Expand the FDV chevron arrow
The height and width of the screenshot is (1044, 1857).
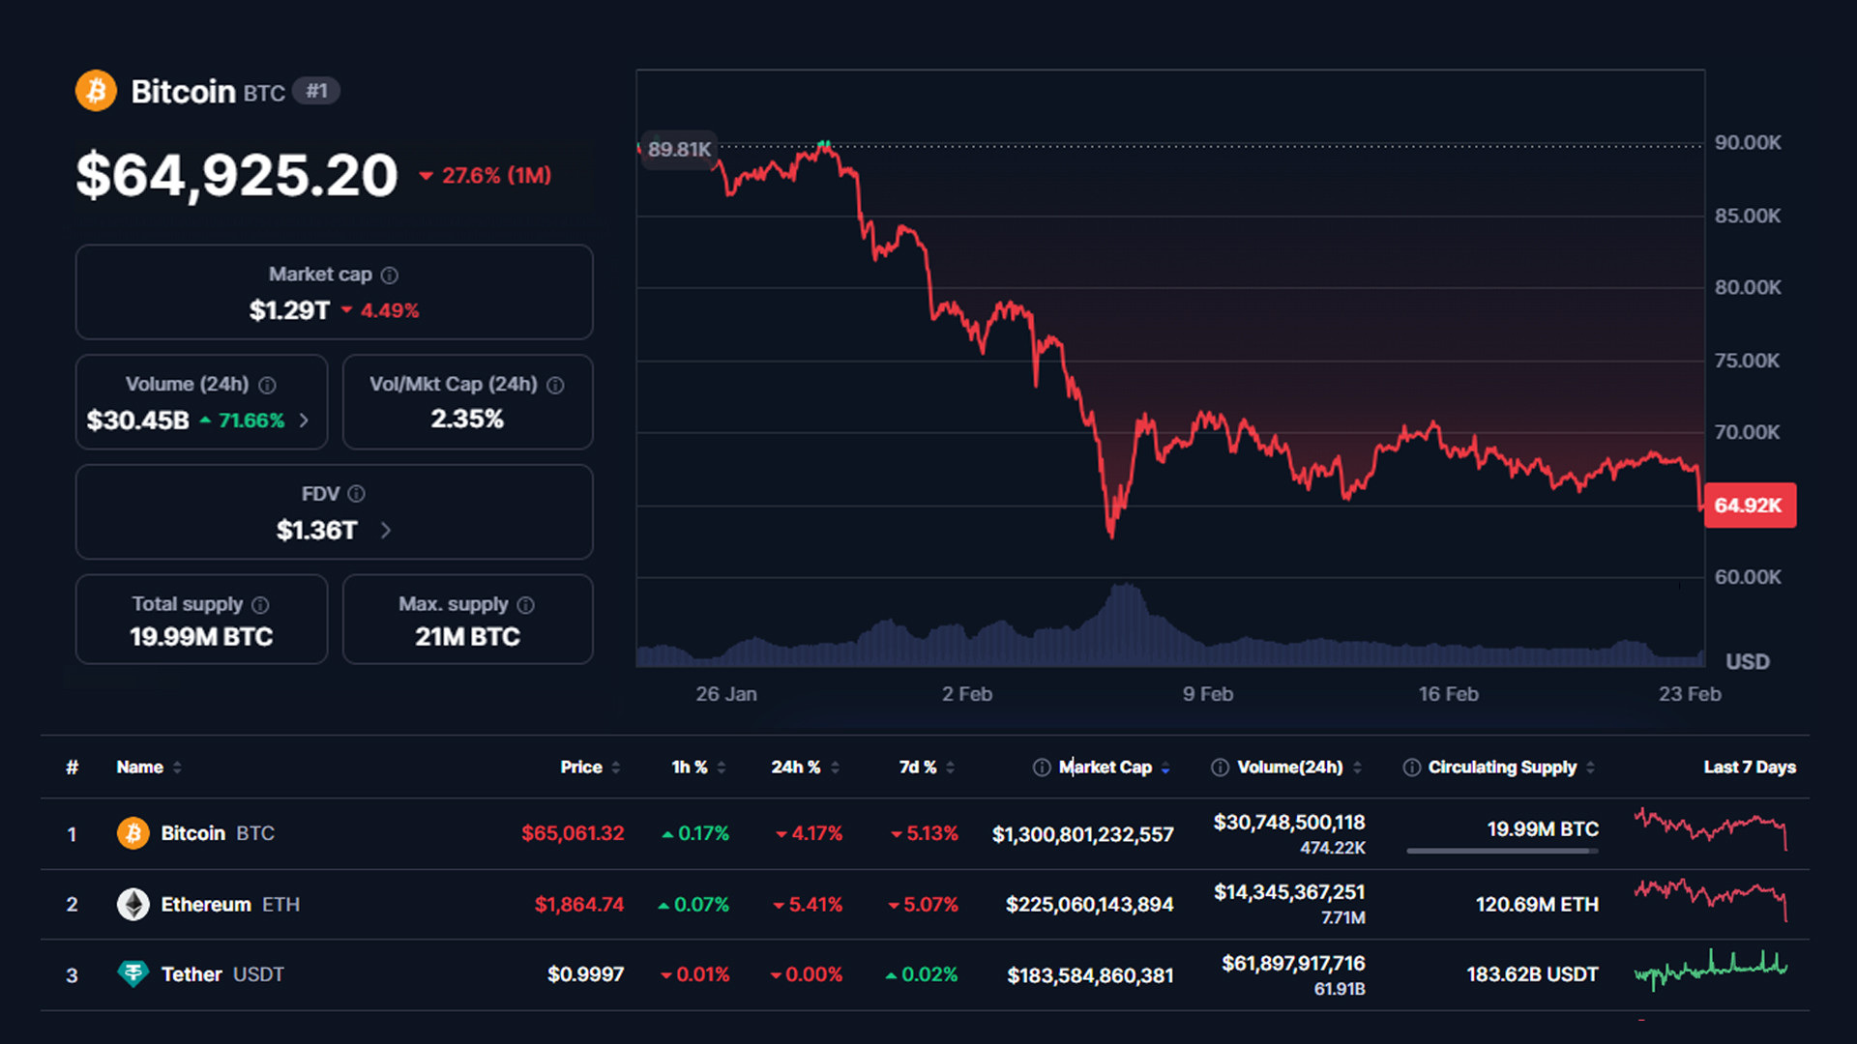point(385,530)
